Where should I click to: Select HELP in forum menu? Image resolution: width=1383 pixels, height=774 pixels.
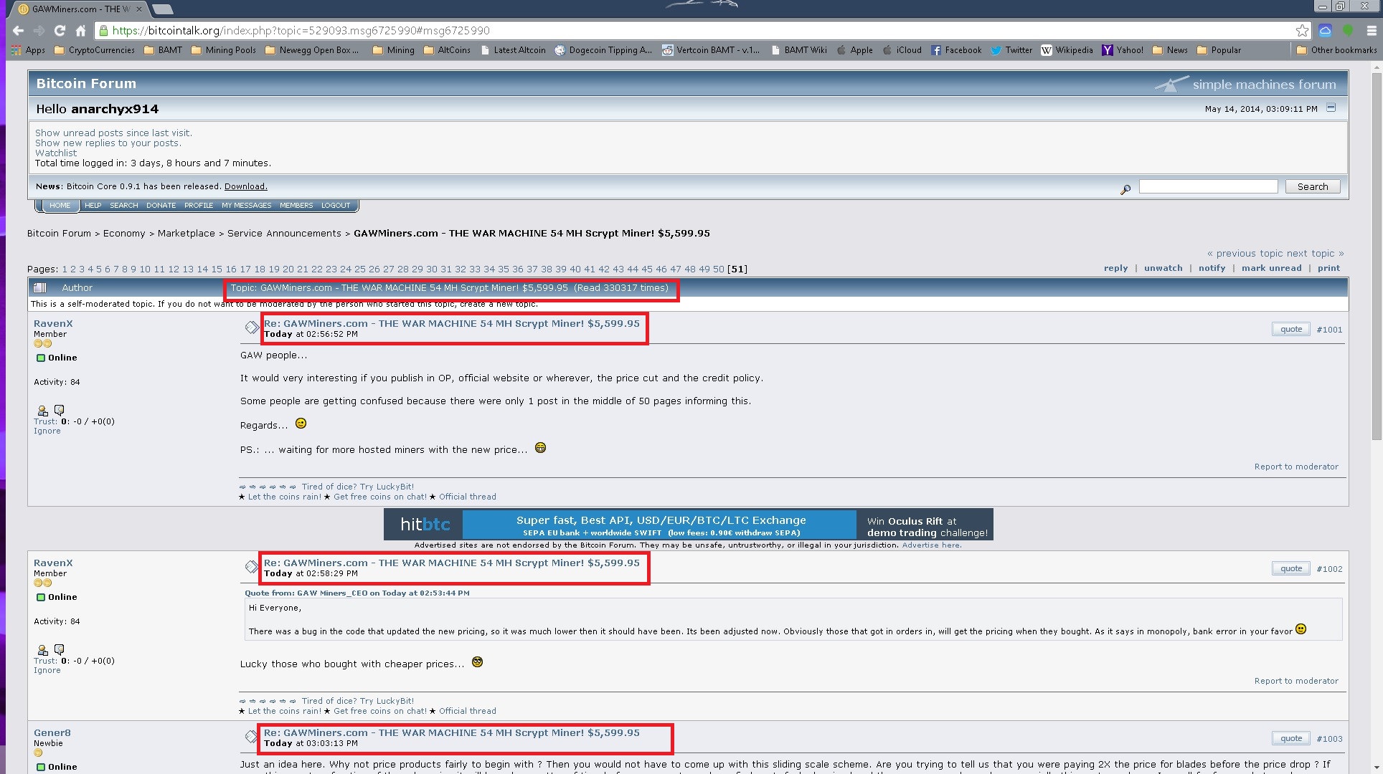click(x=93, y=206)
